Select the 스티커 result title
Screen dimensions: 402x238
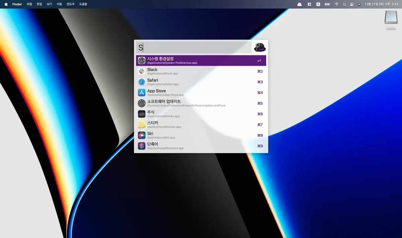pyautogui.click(x=153, y=123)
